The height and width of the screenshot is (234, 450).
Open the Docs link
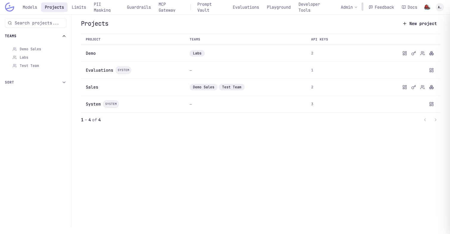(x=409, y=7)
